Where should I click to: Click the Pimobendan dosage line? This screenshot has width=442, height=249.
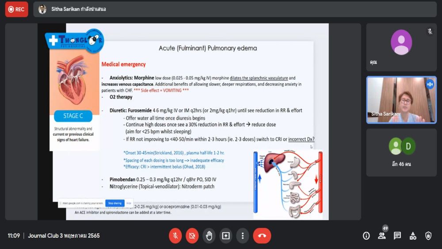pyautogui.click(x=163, y=180)
